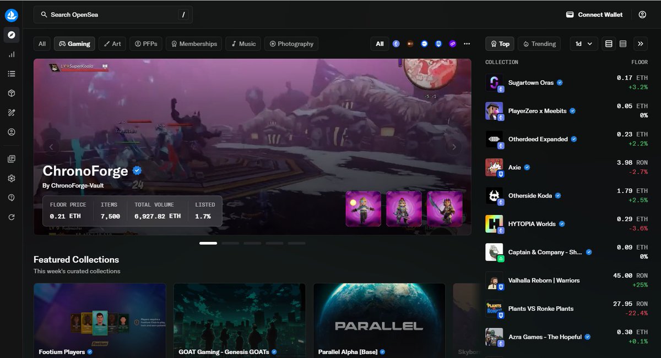Select the Memberships category tab
Image resolution: width=661 pixels, height=358 pixels.
coord(194,44)
